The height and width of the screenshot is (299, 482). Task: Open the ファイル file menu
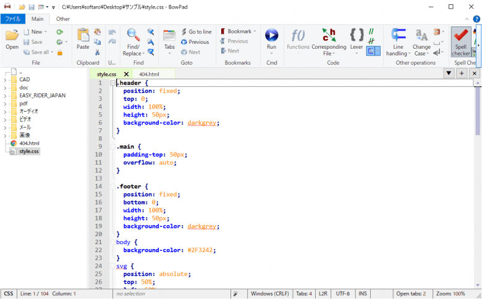click(12, 19)
